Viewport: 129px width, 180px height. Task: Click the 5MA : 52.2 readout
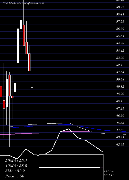[x=15, y=171]
